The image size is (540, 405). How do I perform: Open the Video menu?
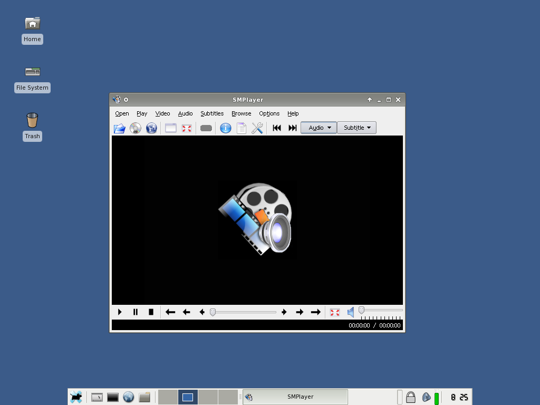pyautogui.click(x=162, y=114)
